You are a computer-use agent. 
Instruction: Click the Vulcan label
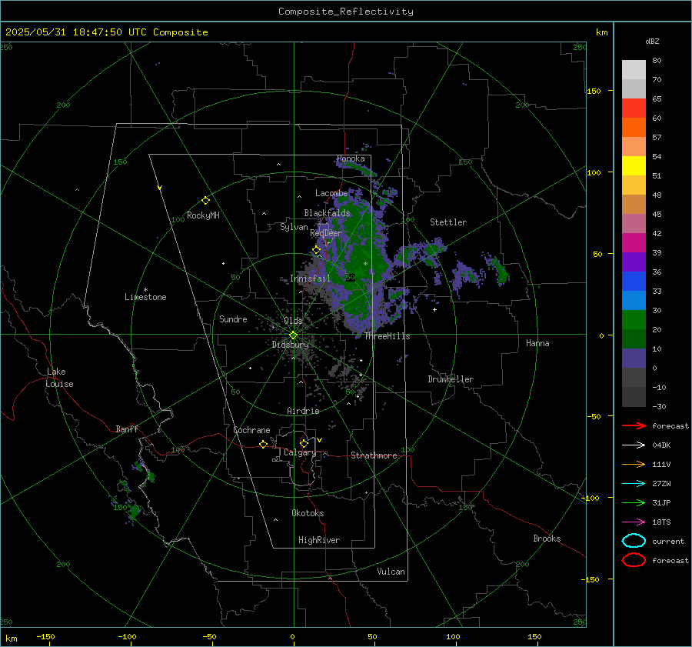[x=391, y=572]
